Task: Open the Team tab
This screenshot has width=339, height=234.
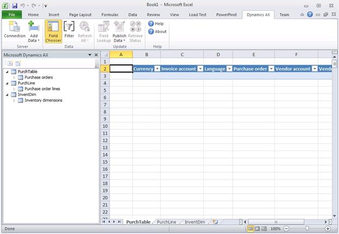Action: [x=284, y=15]
